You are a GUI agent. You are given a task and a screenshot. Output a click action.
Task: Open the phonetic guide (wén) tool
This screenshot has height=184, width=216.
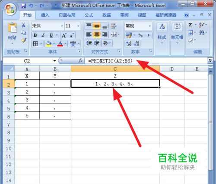[73, 44]
